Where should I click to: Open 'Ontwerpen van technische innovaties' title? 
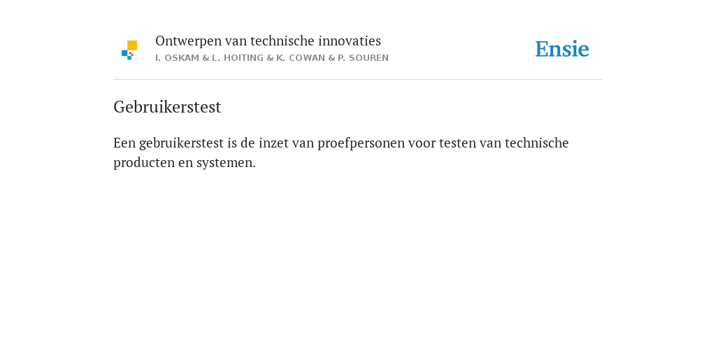coord(268,41)
